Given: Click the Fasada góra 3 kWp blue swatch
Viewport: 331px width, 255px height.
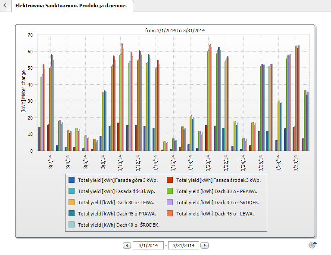Looking at the screenshot, I should 72,180.
